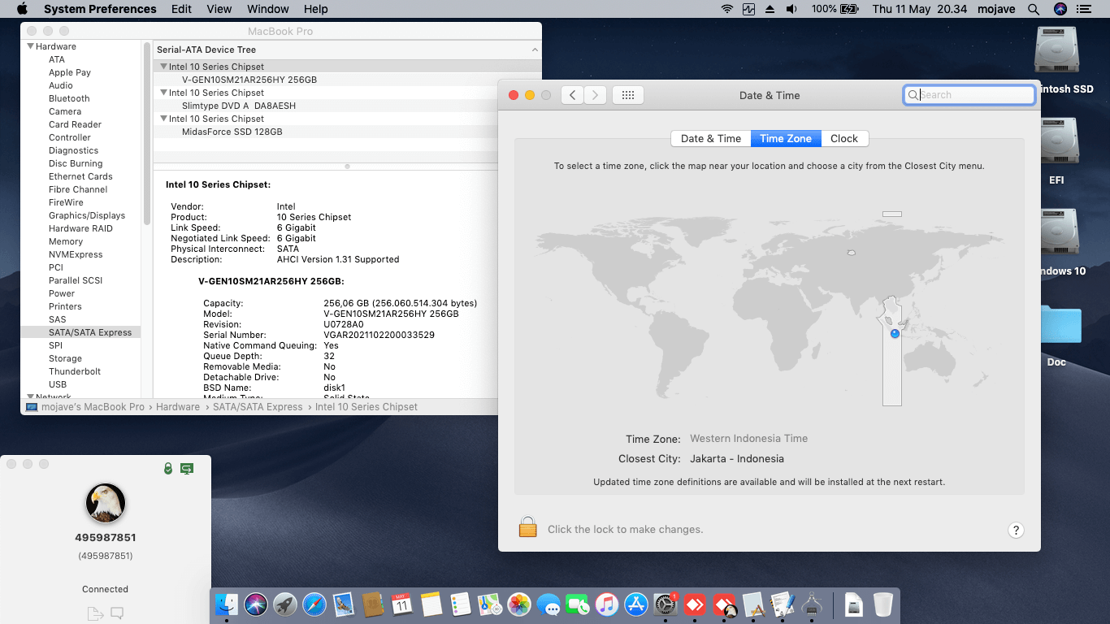Collapse chipset row above MidasForce SSD
Screen dimensions: 1110x624
coord(164,119)
